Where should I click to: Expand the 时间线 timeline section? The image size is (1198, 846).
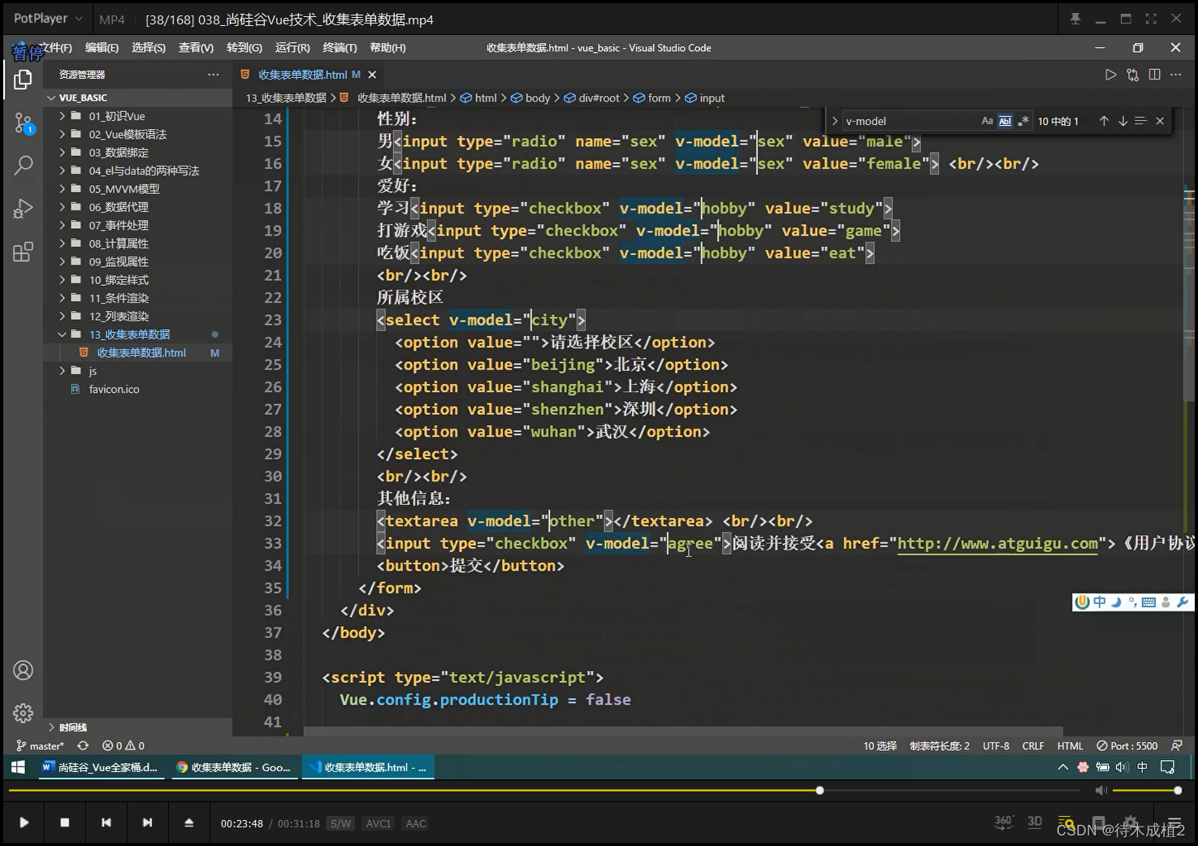[x=52, y=727]
